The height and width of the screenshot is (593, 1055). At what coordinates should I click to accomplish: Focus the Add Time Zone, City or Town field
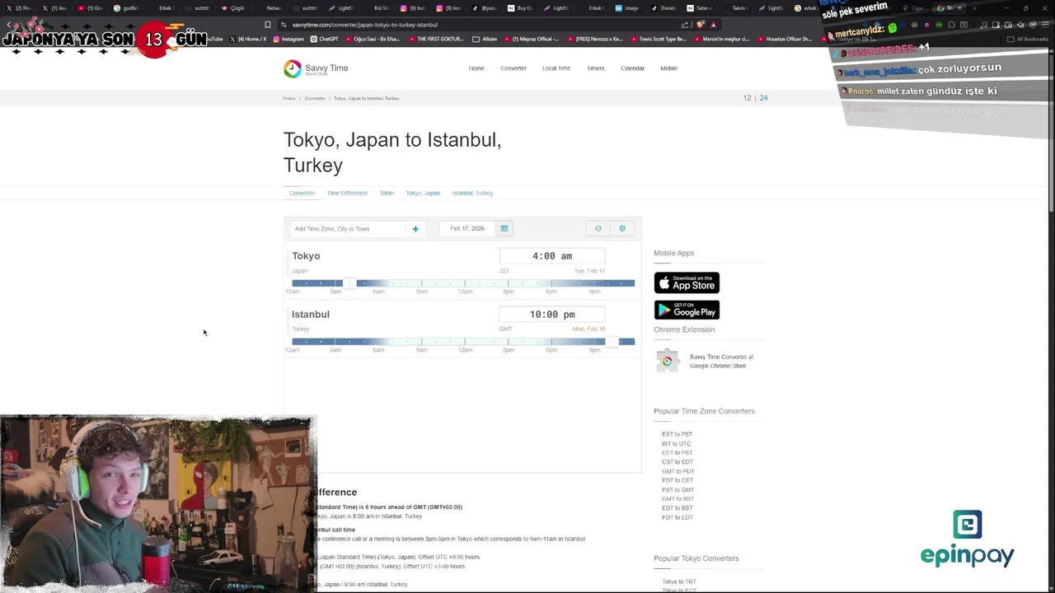(348, 229)
